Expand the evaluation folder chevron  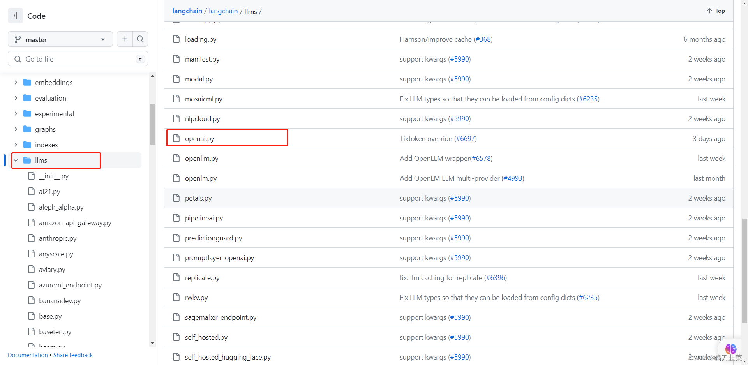pyautogui.click(x=16, y=98)
